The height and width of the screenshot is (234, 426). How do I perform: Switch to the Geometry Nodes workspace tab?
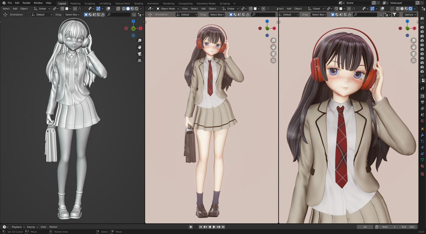click(206, 3)
